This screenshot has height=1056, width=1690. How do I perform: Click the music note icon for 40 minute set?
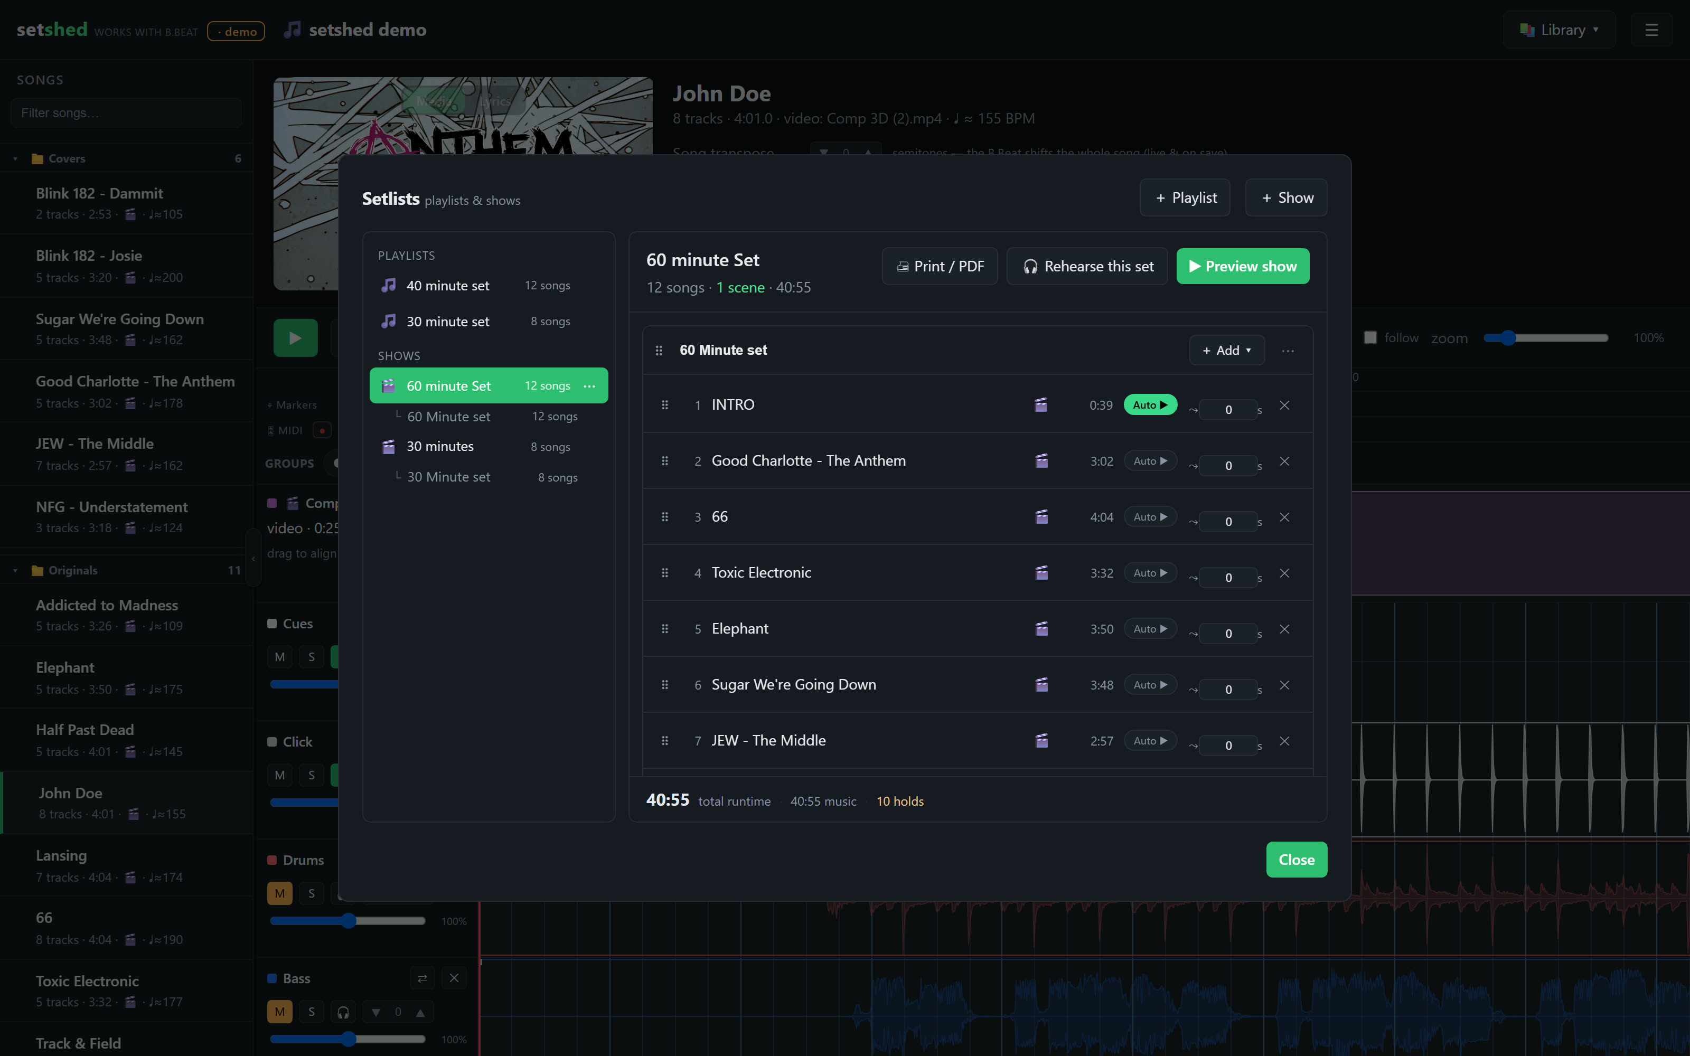[x=388, y=286]
